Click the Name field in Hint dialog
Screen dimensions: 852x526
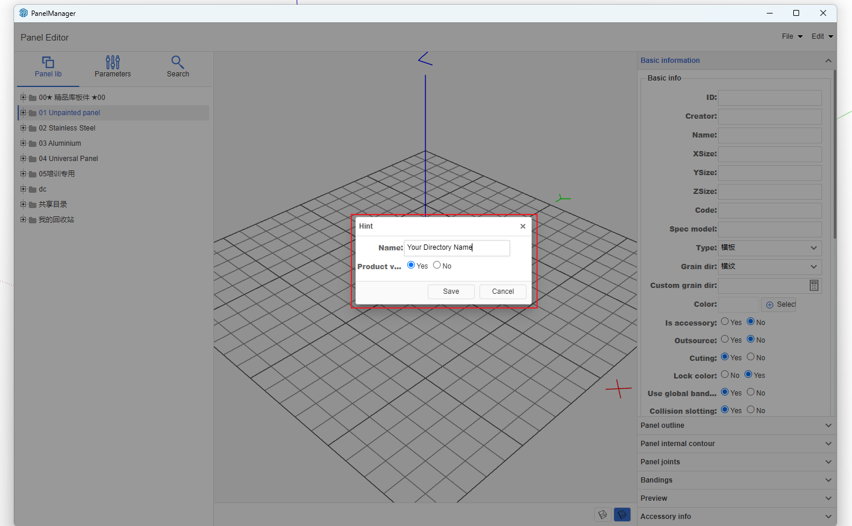(457, 248)
